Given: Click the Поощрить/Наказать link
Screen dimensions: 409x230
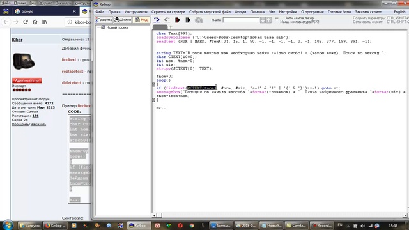Looking at the screenshot, I should [x=29, y=124].
